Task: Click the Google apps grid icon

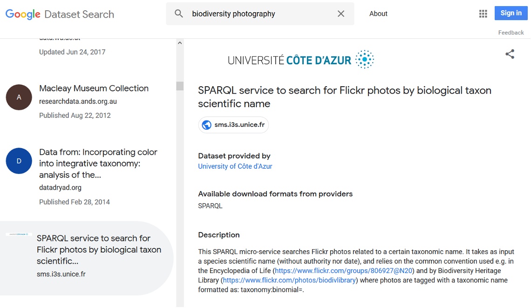Action: pos(483,14)
